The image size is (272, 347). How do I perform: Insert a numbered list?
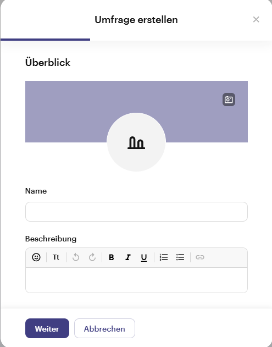[x=164, y=257]
